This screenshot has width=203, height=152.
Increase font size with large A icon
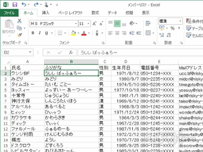[94, 24]
